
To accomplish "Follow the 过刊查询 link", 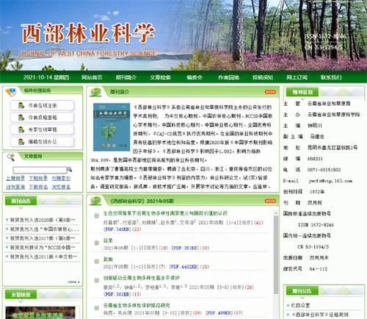I will point(15,187).
